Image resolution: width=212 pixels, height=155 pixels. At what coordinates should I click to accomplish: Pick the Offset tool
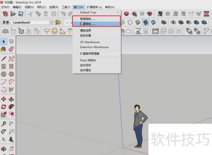click(x=11, y=114)
